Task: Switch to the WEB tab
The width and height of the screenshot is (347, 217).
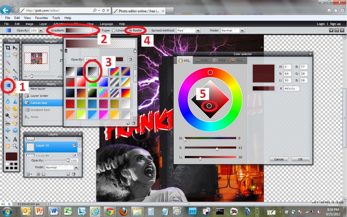Action: click(x=219, y=60)
